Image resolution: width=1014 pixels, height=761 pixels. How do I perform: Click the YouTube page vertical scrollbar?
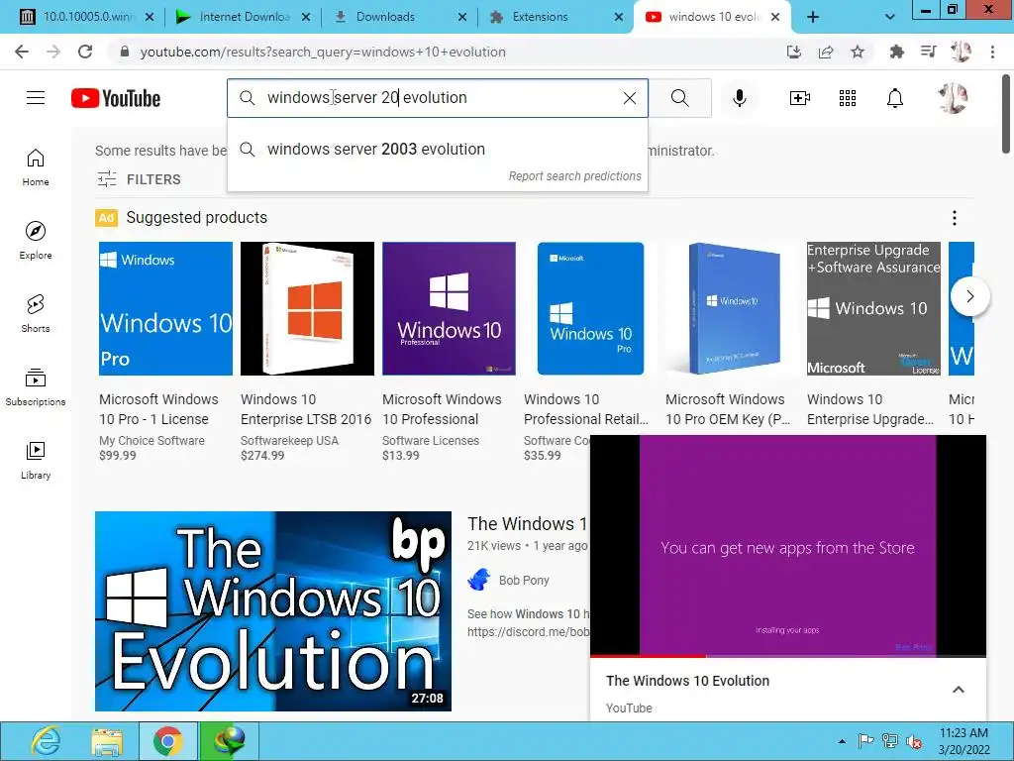[x=1006, y=114]
